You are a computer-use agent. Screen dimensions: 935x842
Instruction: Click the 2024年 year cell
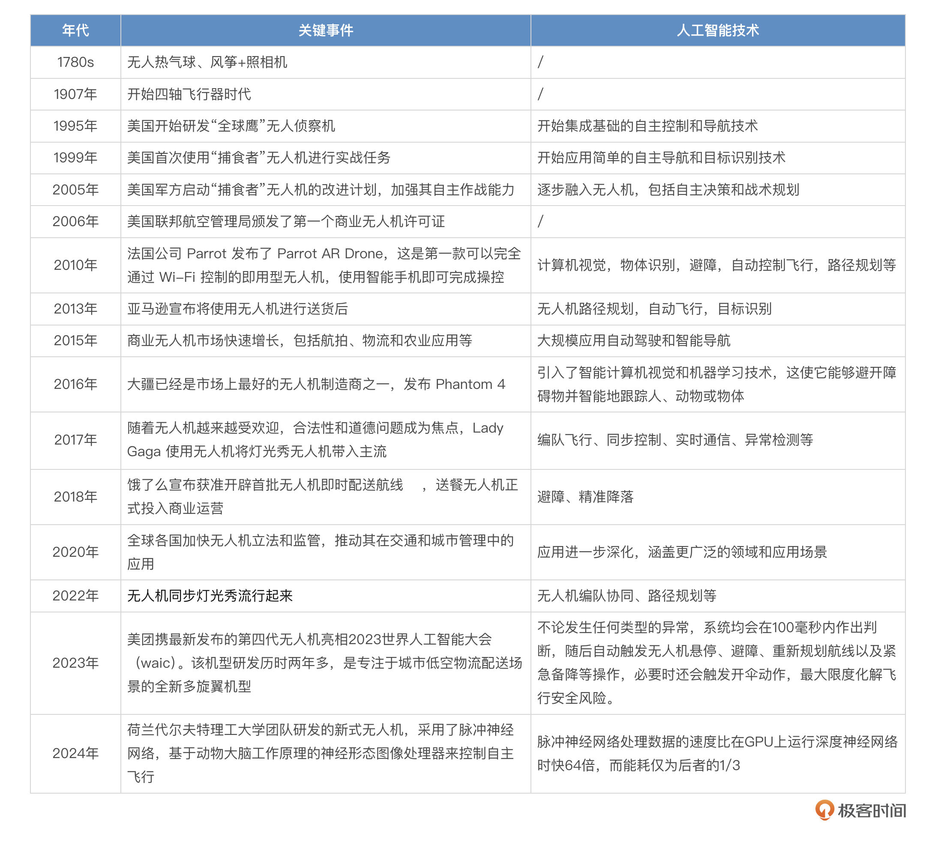(x=75, y=753)
